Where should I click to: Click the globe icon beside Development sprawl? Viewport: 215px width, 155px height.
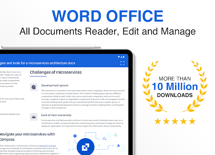pos(34,87)
